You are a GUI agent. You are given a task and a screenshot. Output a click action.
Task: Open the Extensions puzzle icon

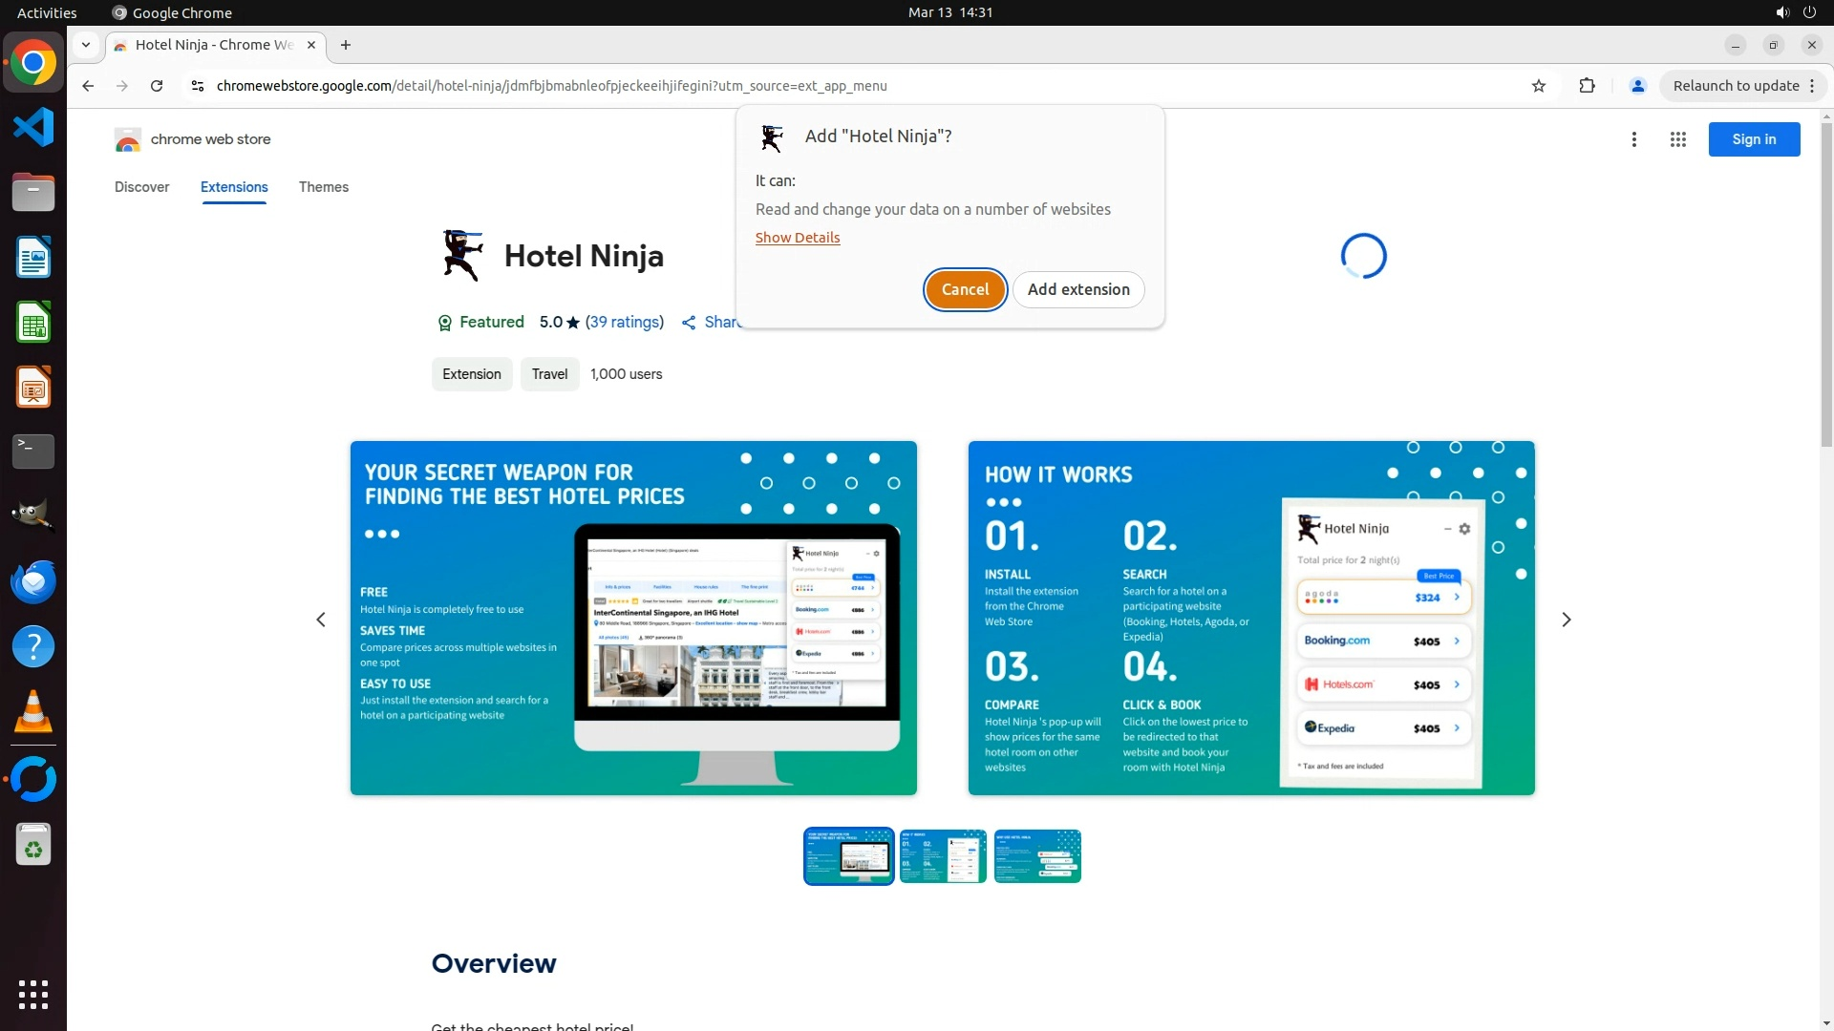click(1587, 86)
